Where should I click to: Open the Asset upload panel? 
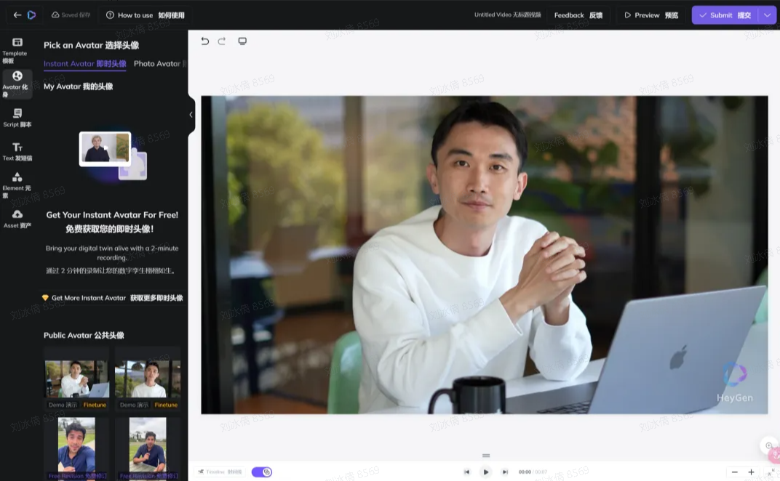coord(17,217)
